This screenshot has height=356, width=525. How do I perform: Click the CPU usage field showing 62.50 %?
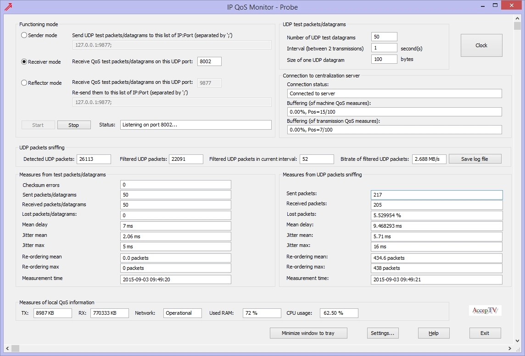(339, 313)
